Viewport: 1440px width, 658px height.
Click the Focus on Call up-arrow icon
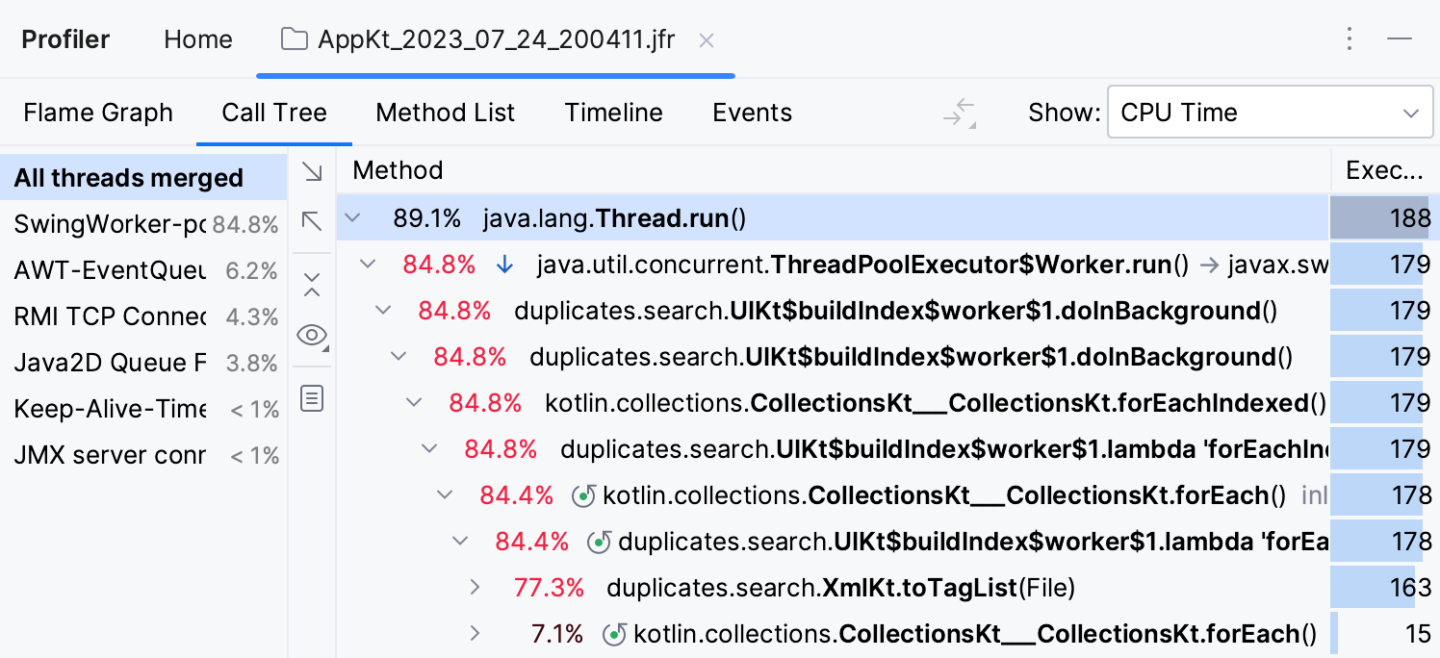coord(312,221)
